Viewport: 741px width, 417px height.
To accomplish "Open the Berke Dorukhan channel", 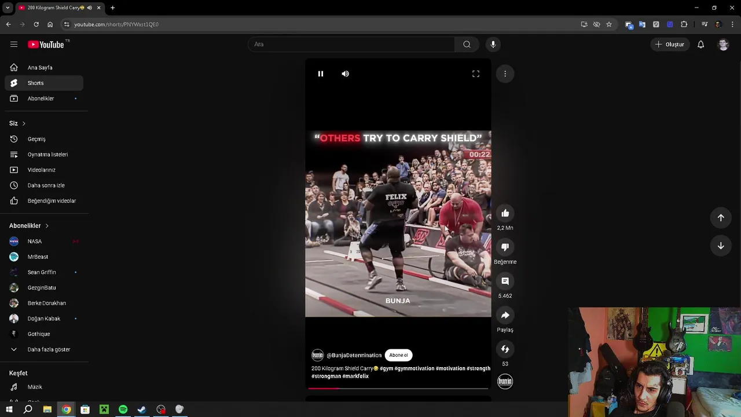I will [x=44, y=303].
